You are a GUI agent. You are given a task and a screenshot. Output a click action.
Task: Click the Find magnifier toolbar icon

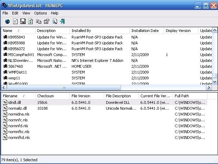pos(54,22)
